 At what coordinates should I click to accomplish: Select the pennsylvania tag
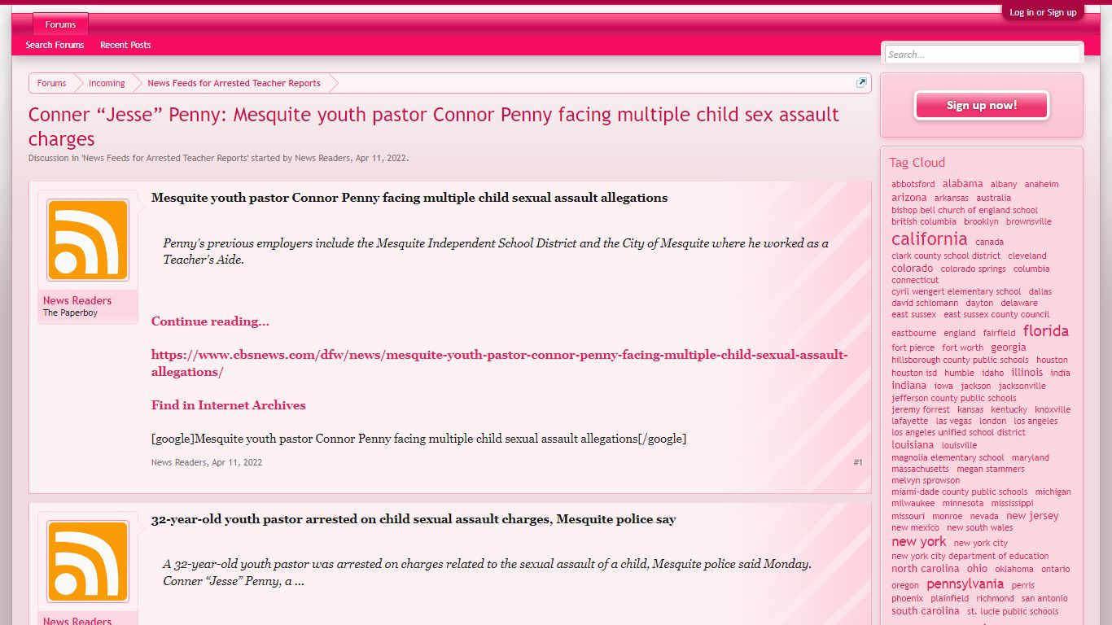pyautogui.click(x=965, y=583)
